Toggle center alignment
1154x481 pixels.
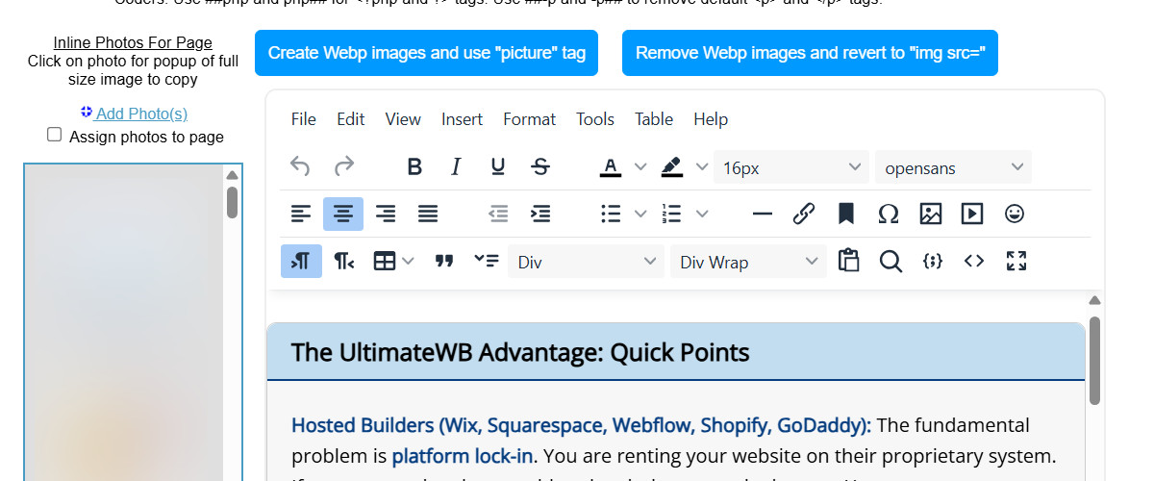click(x=343, y=215)
